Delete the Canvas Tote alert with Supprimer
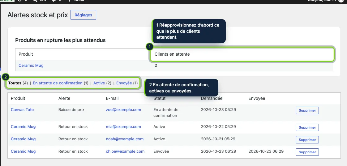Viewport: 347px width, 166px height. [x=307, y=110]
